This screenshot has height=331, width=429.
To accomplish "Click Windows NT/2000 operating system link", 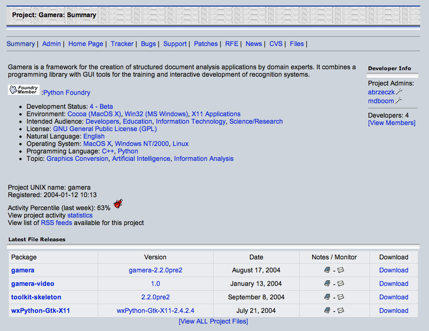I will pyautogui.click(x=142, y=144).
